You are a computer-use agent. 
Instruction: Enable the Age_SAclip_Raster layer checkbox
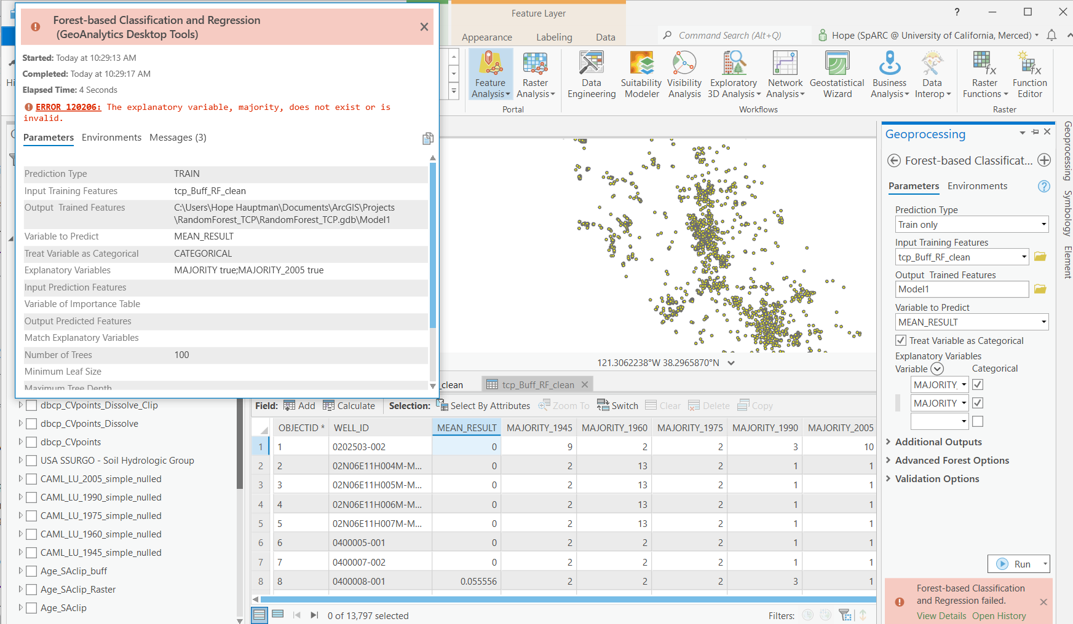[x=31, y=590]
